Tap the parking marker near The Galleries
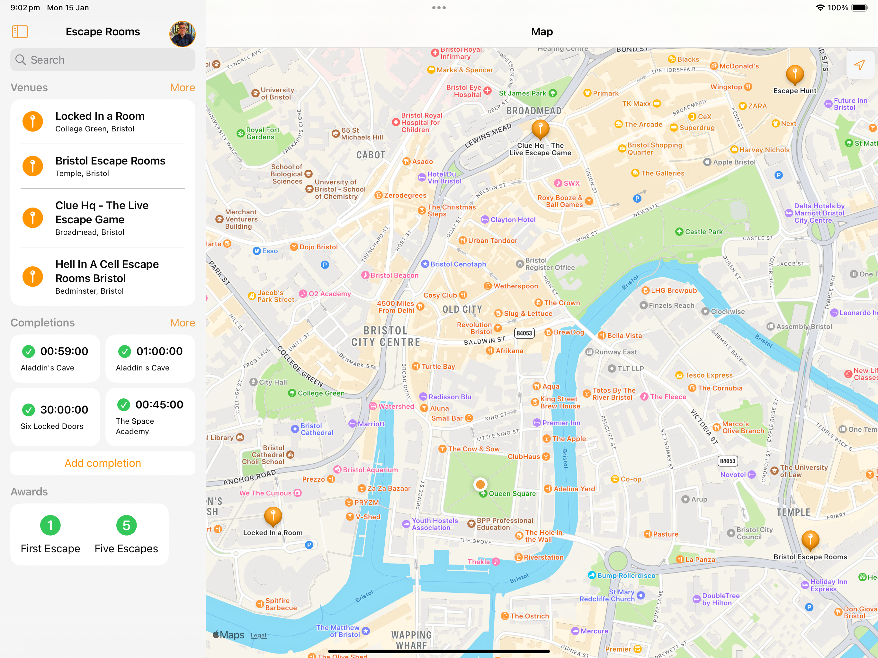 637,199
